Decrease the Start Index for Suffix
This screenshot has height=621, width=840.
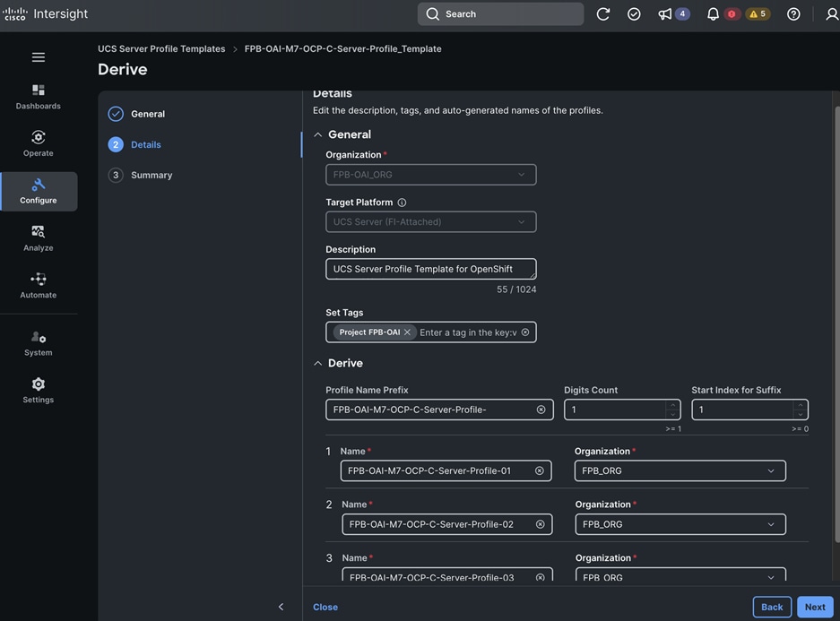(801, 414)
